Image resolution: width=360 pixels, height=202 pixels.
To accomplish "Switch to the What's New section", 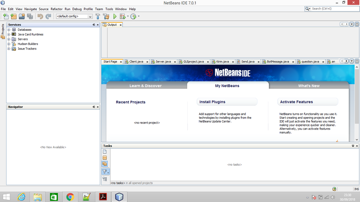I will pos(309,86).
